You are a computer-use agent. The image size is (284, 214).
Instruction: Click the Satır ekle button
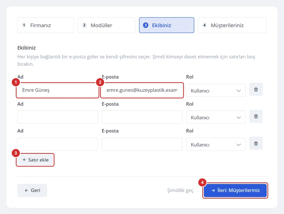tap(35, 160)
